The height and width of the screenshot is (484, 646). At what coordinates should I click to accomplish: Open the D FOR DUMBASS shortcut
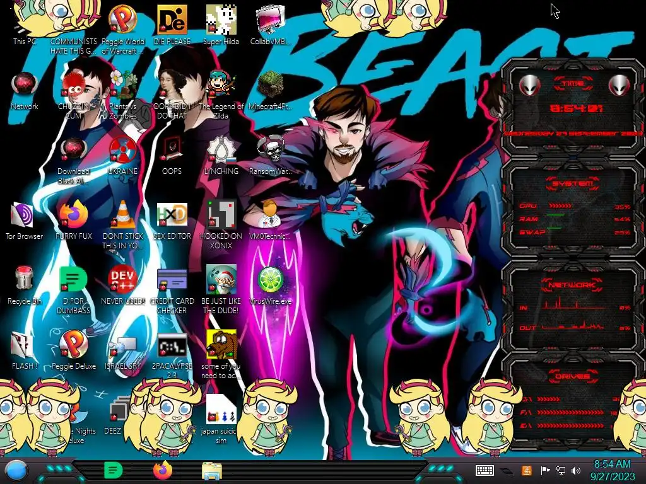[73, 290]
